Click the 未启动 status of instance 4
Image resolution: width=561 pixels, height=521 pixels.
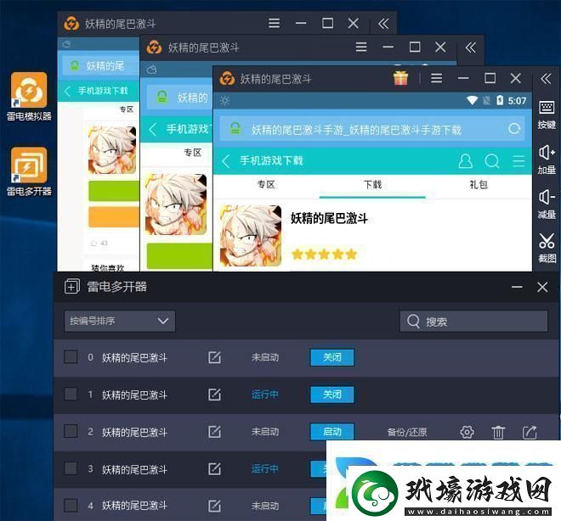pyautogui.click(x=264, y=506)
